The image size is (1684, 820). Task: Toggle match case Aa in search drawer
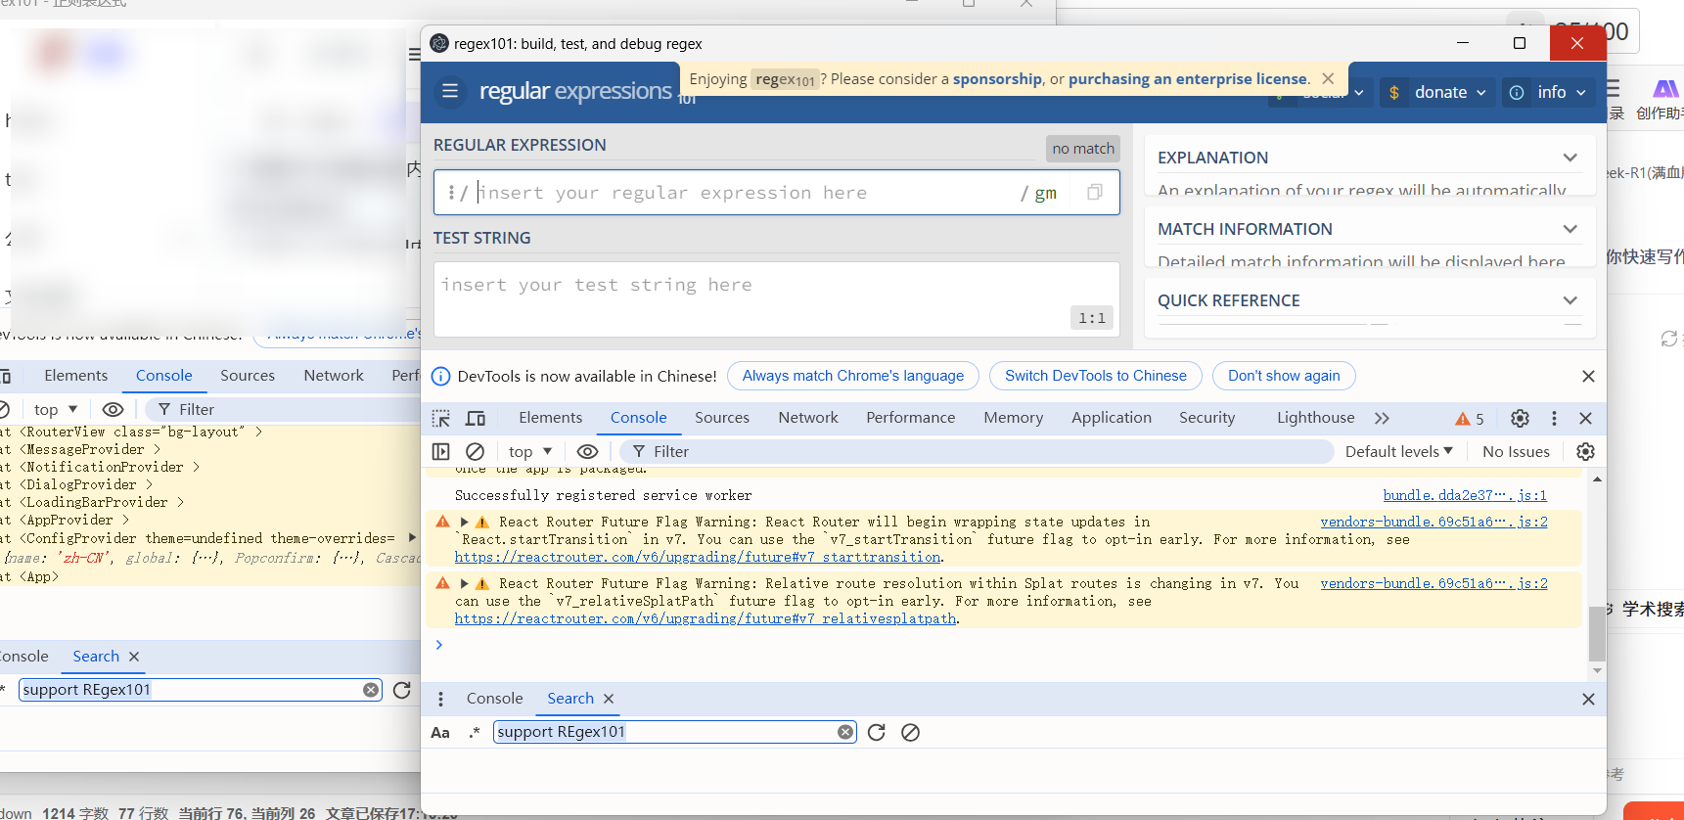point(440,733)
